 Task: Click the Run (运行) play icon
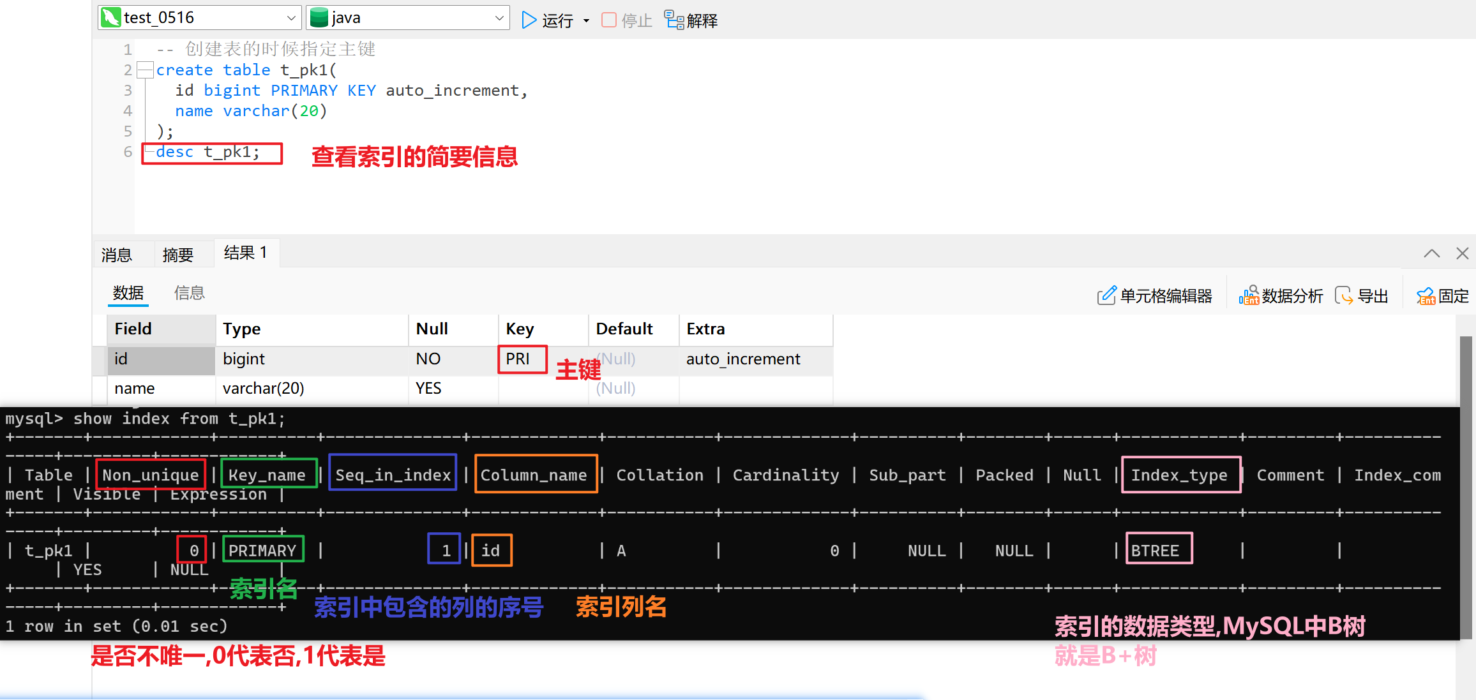tap(529, 20)
